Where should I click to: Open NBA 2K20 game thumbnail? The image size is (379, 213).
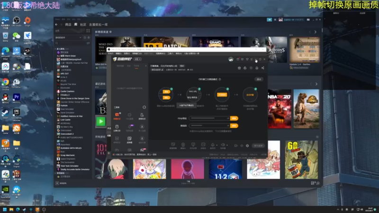(280, 109)
